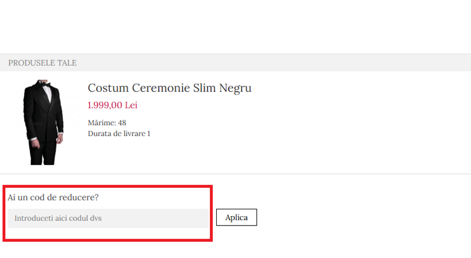This screenshot has width=471, height=258.
Task: Open the Costum Ceremonie Slim Negru product link
Action: pyautogui.click(x=170, y=88)
